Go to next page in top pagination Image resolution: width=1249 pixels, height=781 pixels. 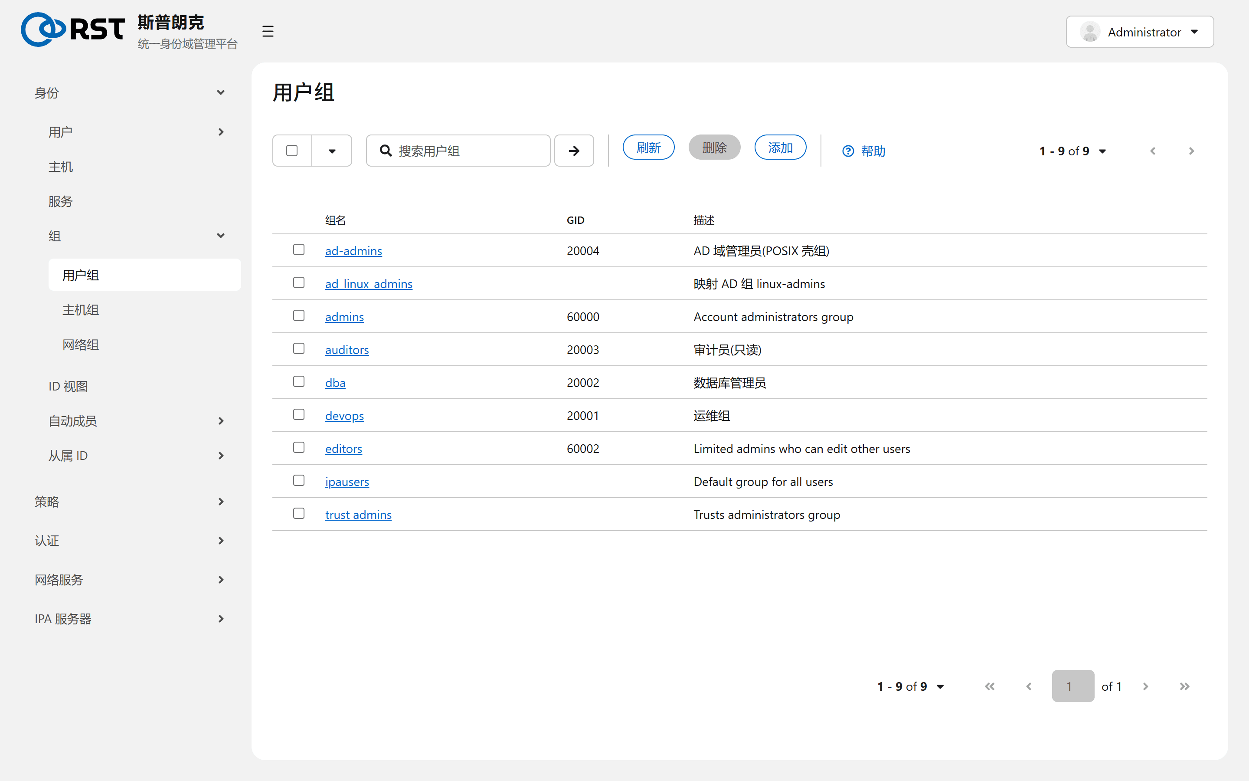point(1191,151)
